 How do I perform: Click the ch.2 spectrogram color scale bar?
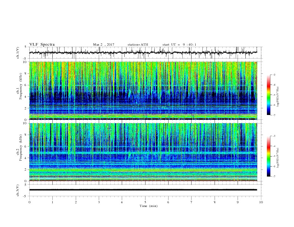[x=268, y=156]
